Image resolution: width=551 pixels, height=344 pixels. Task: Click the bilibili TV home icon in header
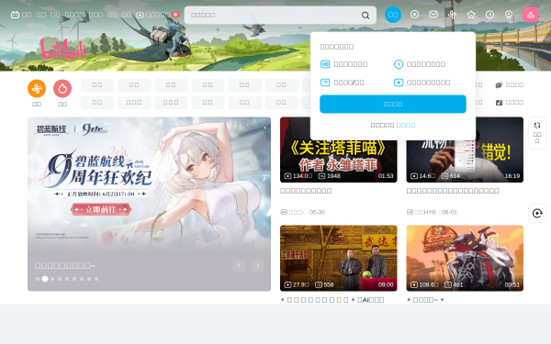tap(15, 15)
